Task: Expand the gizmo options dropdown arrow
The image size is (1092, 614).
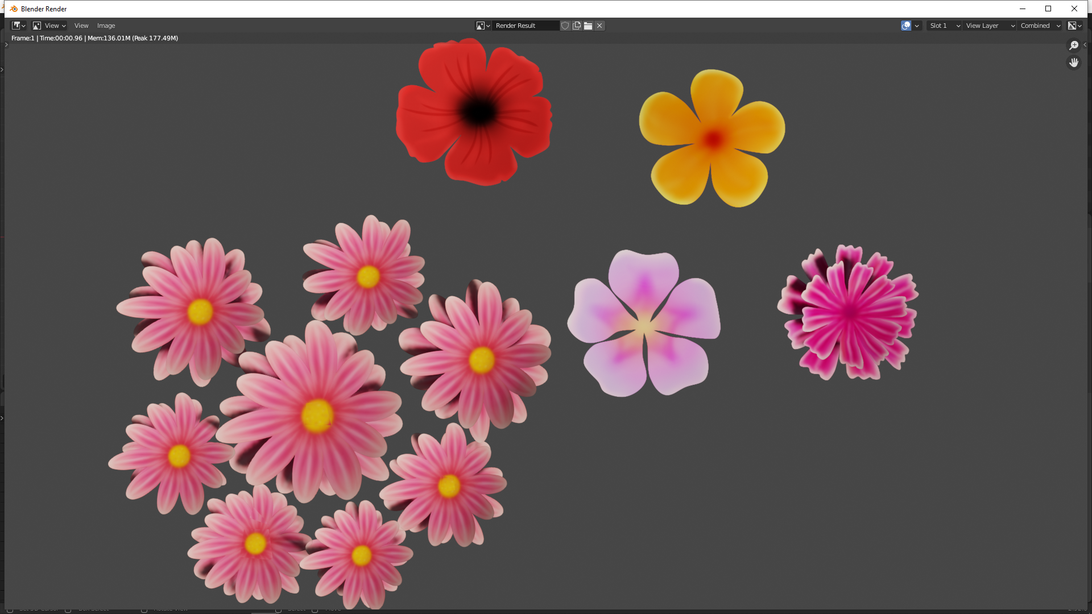Action: coord(917,26)
